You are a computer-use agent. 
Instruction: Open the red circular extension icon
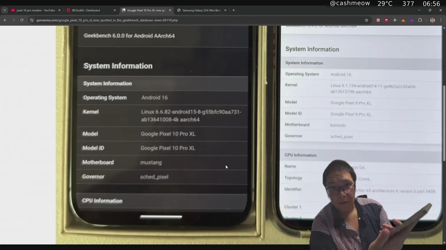pos(386,20)
